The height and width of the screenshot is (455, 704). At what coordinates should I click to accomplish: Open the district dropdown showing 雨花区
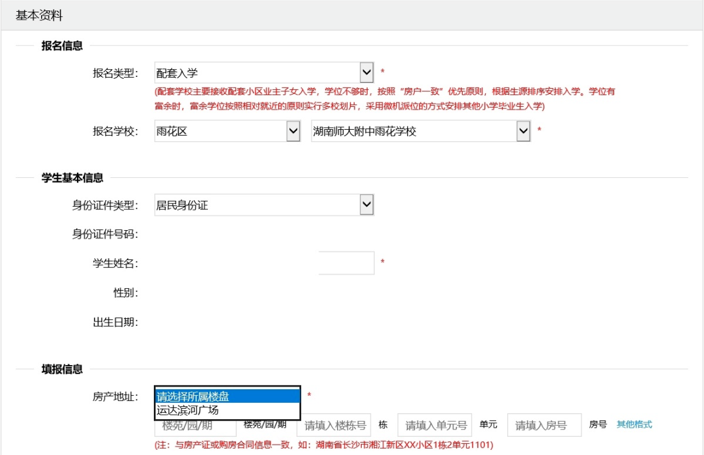(x=227, y=131)
